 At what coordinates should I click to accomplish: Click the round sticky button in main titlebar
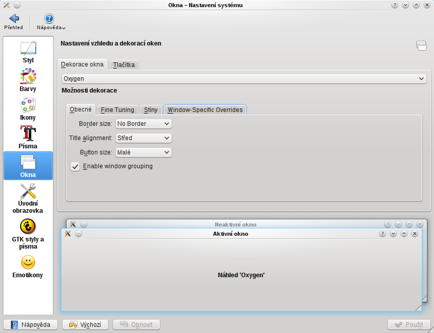(x=17, y=5)
